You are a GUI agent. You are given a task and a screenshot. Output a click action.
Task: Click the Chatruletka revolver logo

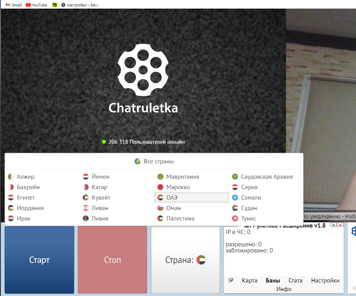(x=143, y=70)
